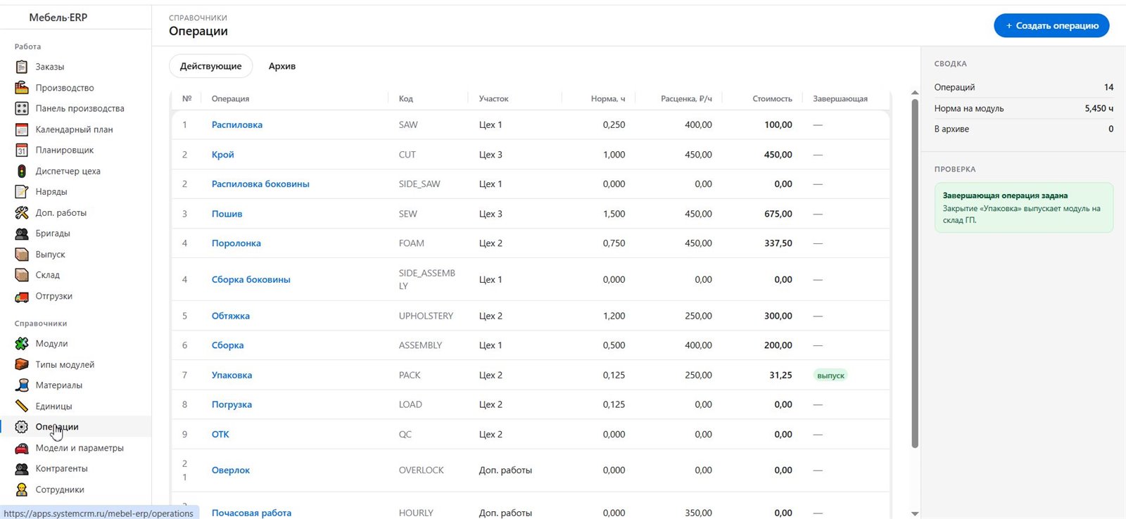Screen dimensions: 1126x519
Task: Open the ОТК operation link
Action: pos(220,434)
